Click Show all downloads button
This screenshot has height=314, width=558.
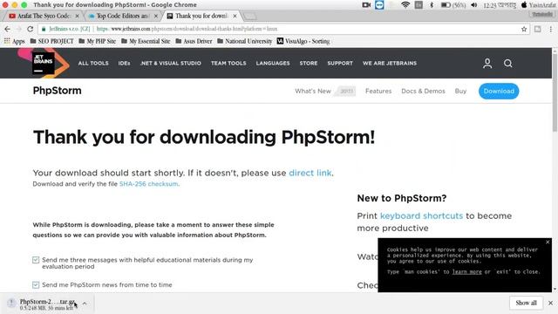[526, 303]
